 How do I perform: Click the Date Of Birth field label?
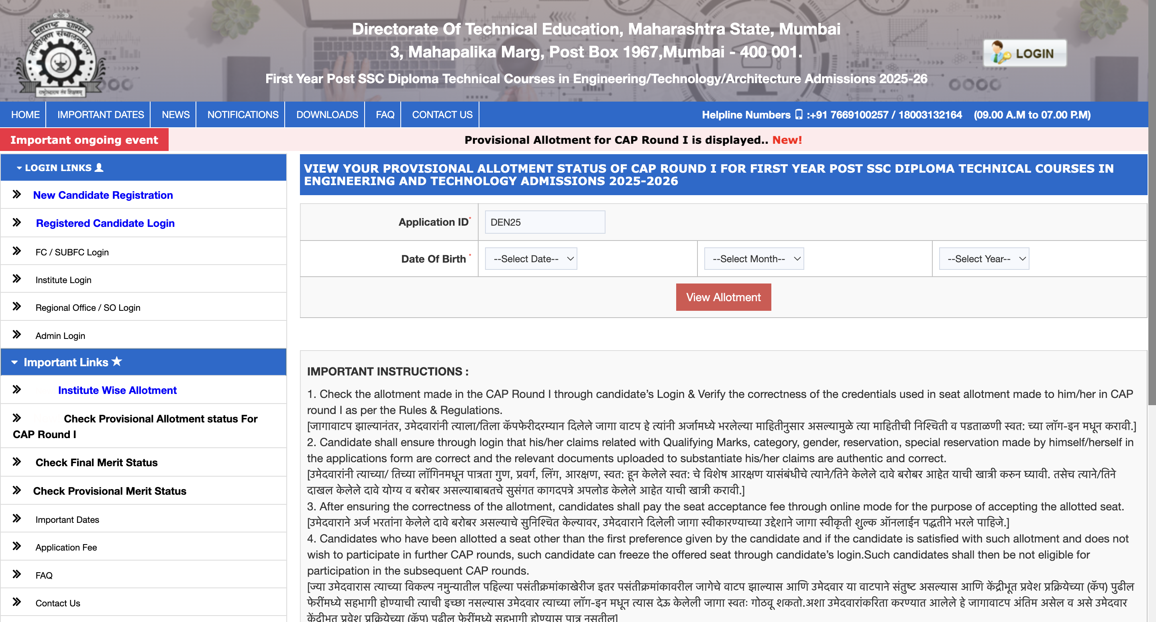434,259
